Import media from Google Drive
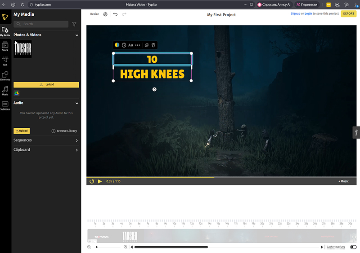Screen dimensions: 360x253 [x=17, y=93]
